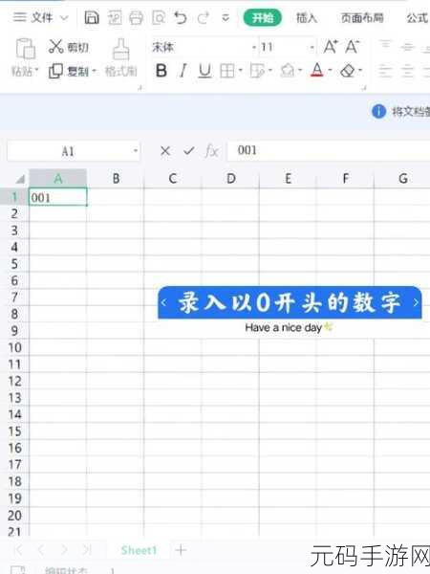This screenshot has height=574, width=430.
Task: Click the 粘贴 paste icon
Action: (x=25, y=49)
